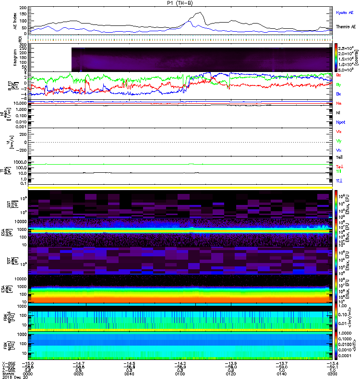Select the Te parallel legend label
The height and width of the screenshot is (384, 360).
[339, 157]
